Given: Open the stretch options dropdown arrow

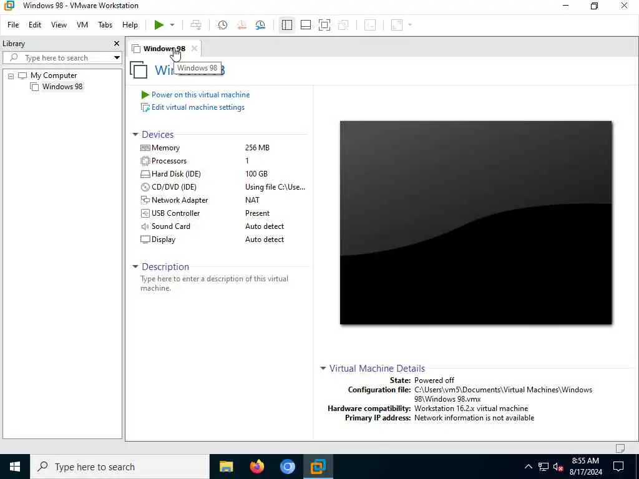Looking at the screenshot, I should point(410,25).
